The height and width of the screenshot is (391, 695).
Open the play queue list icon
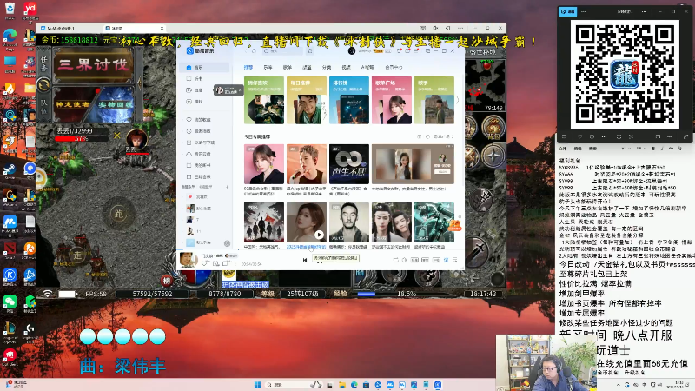pos(454,260)
